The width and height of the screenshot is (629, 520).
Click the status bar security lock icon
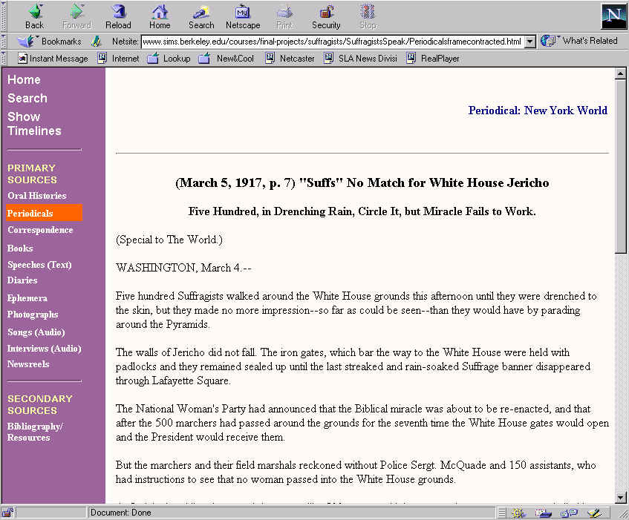pyautogui.click(x=7, y=513)
